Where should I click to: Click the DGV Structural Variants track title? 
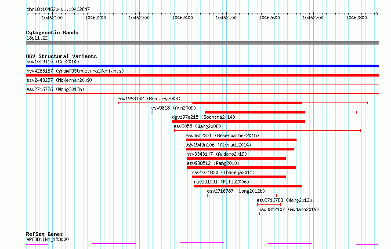[62, 56]
